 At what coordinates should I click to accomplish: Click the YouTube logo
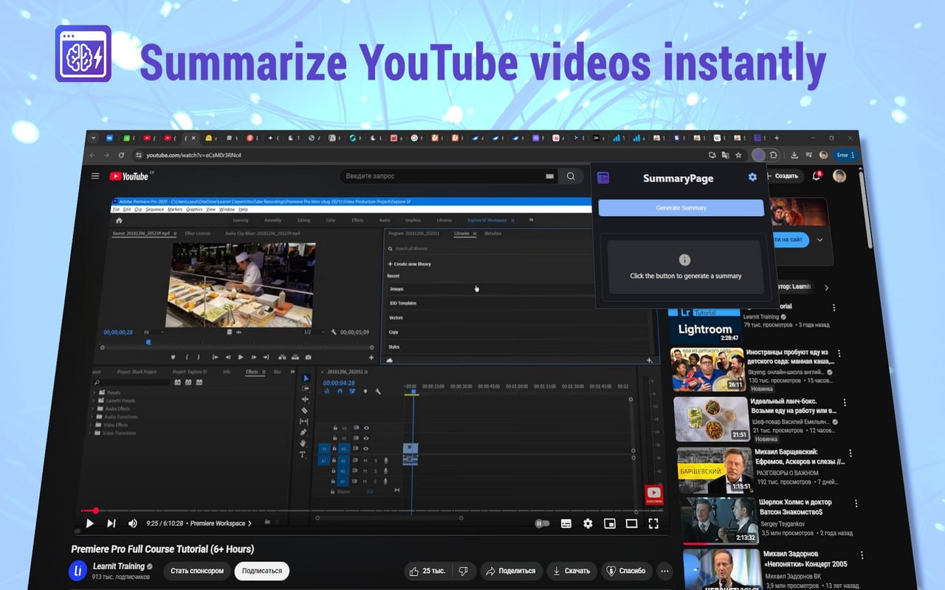[130, 176]
